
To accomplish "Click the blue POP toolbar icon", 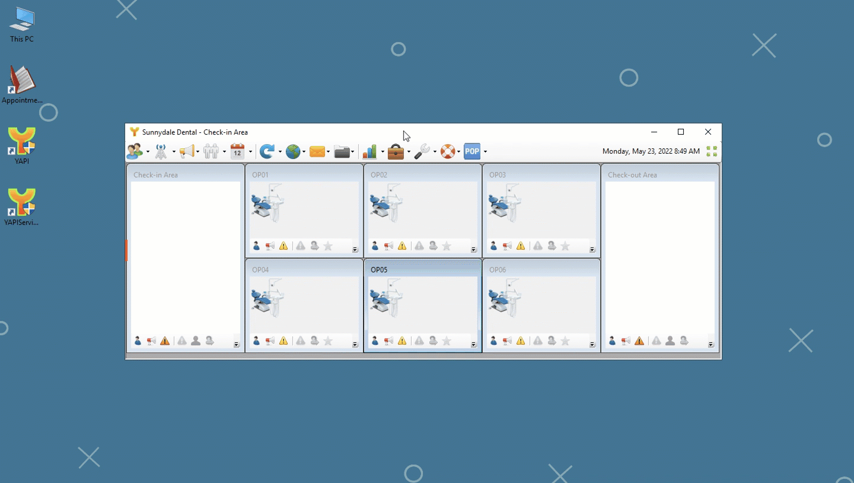I will point(472,152).
